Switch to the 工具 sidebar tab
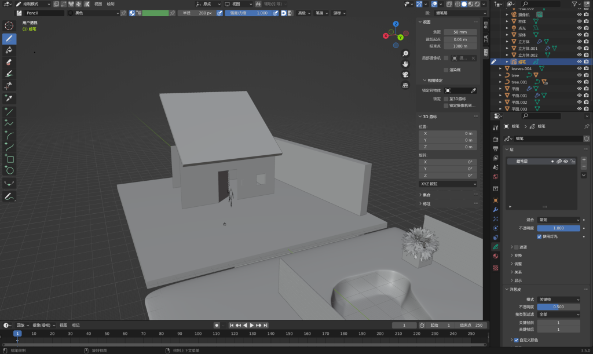Viewport: 593px width, 354px height. [x=486, y=39]
